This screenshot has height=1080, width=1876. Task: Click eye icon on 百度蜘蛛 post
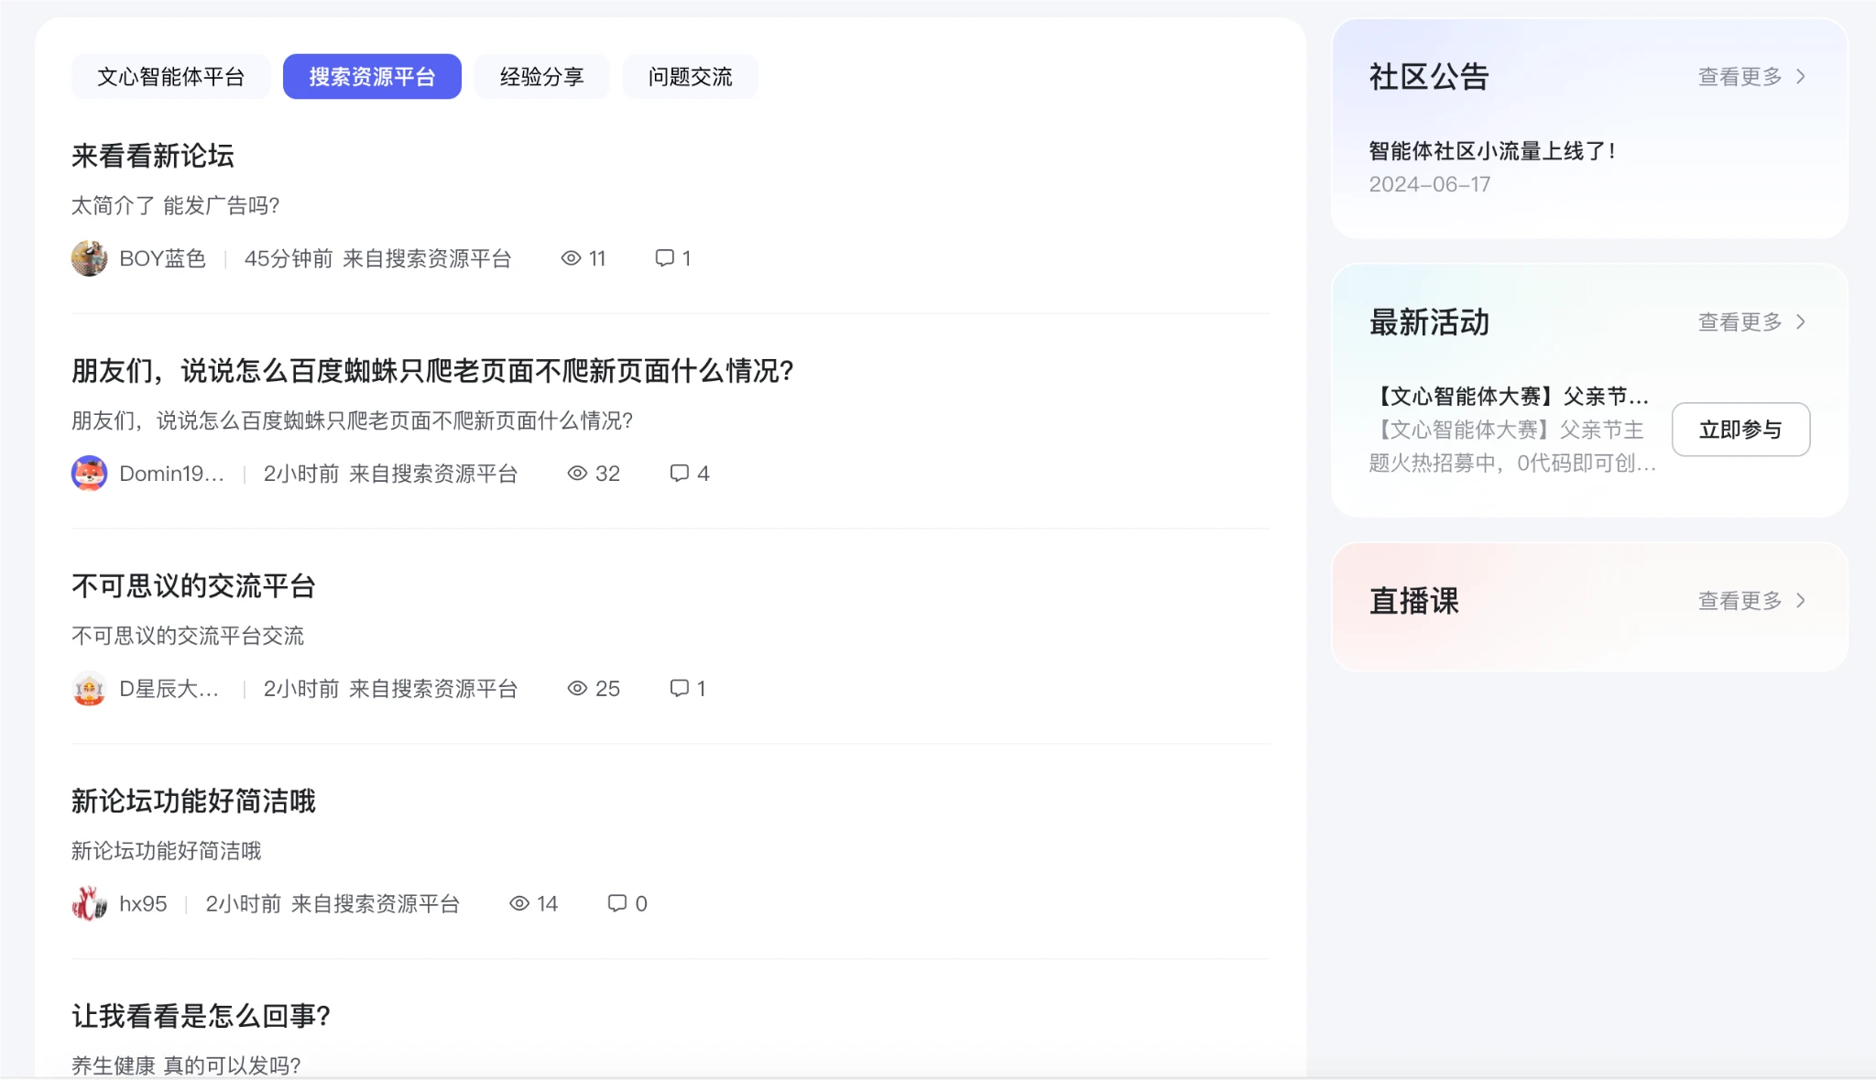pos(577,474)
